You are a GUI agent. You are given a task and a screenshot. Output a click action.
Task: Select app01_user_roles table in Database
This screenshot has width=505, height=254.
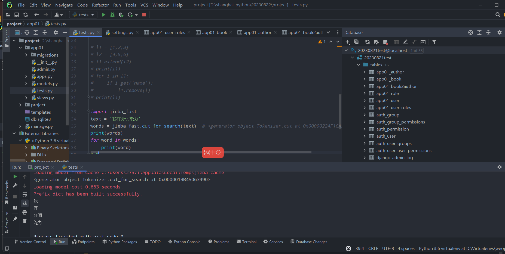click(394, 107)
